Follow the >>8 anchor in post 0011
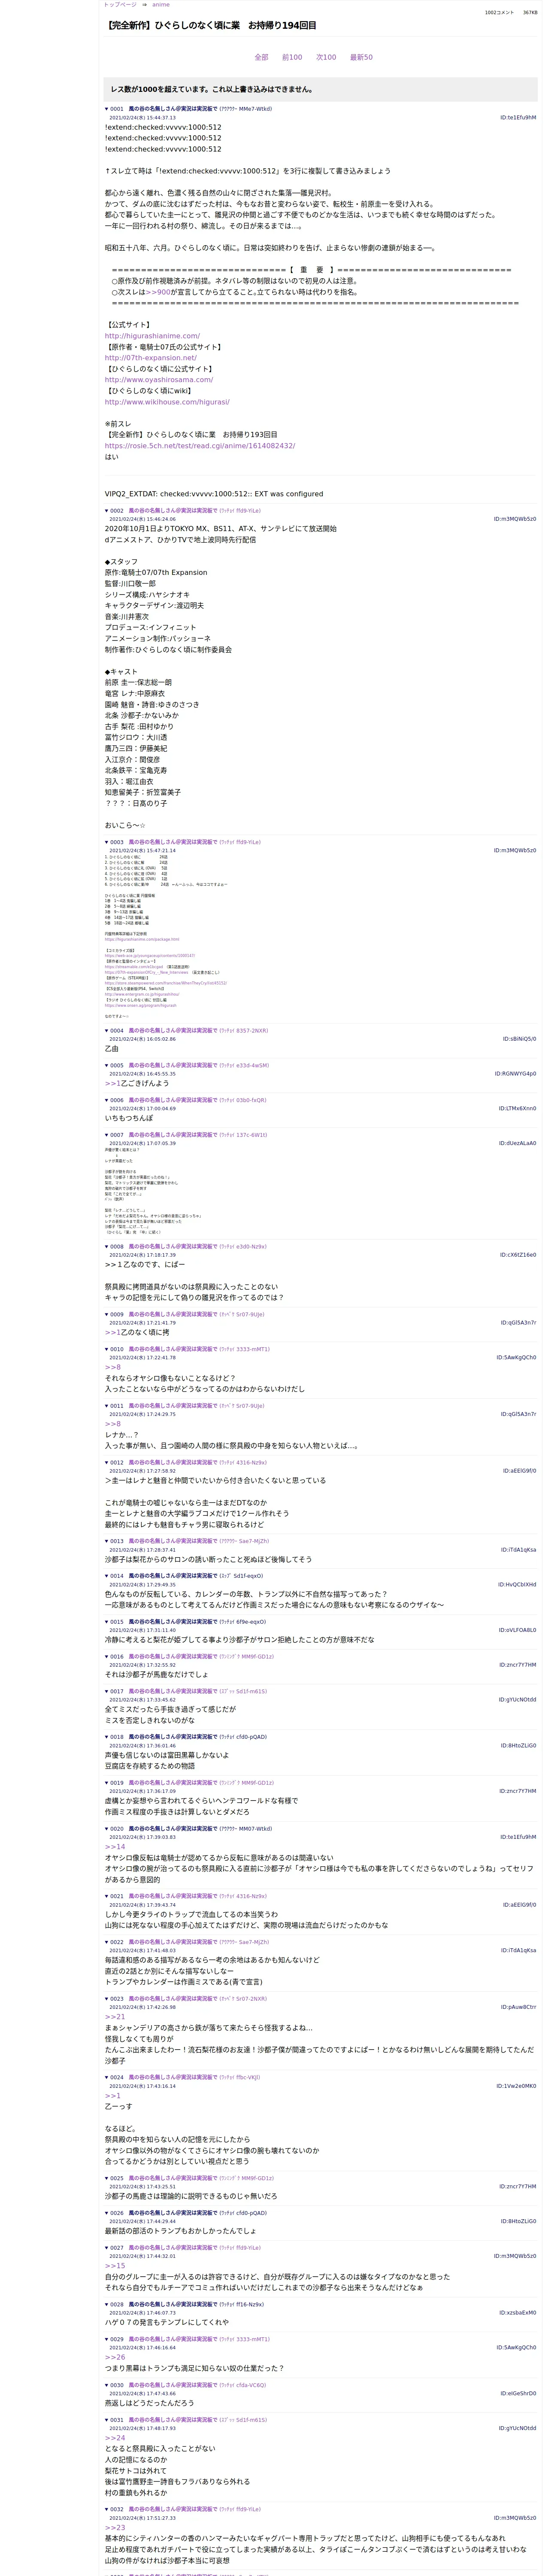This screenshot has height=2576, width=551. [113, 1424]
